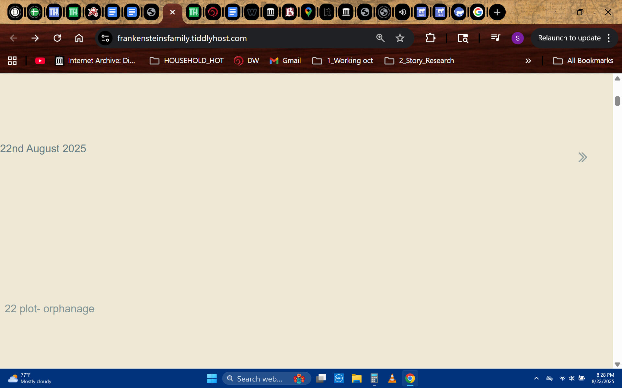Expand HOUSEHOLD_HOT bookmark folder
Image resolution: width=622 pixels, height=388 pixels.
click(187, 61)
